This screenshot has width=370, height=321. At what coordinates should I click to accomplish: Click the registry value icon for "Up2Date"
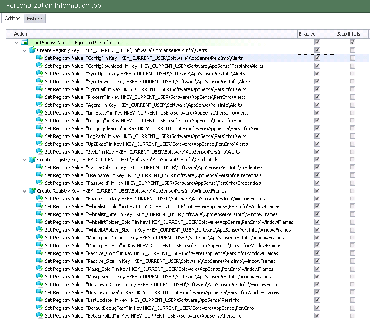coord(40,144)
